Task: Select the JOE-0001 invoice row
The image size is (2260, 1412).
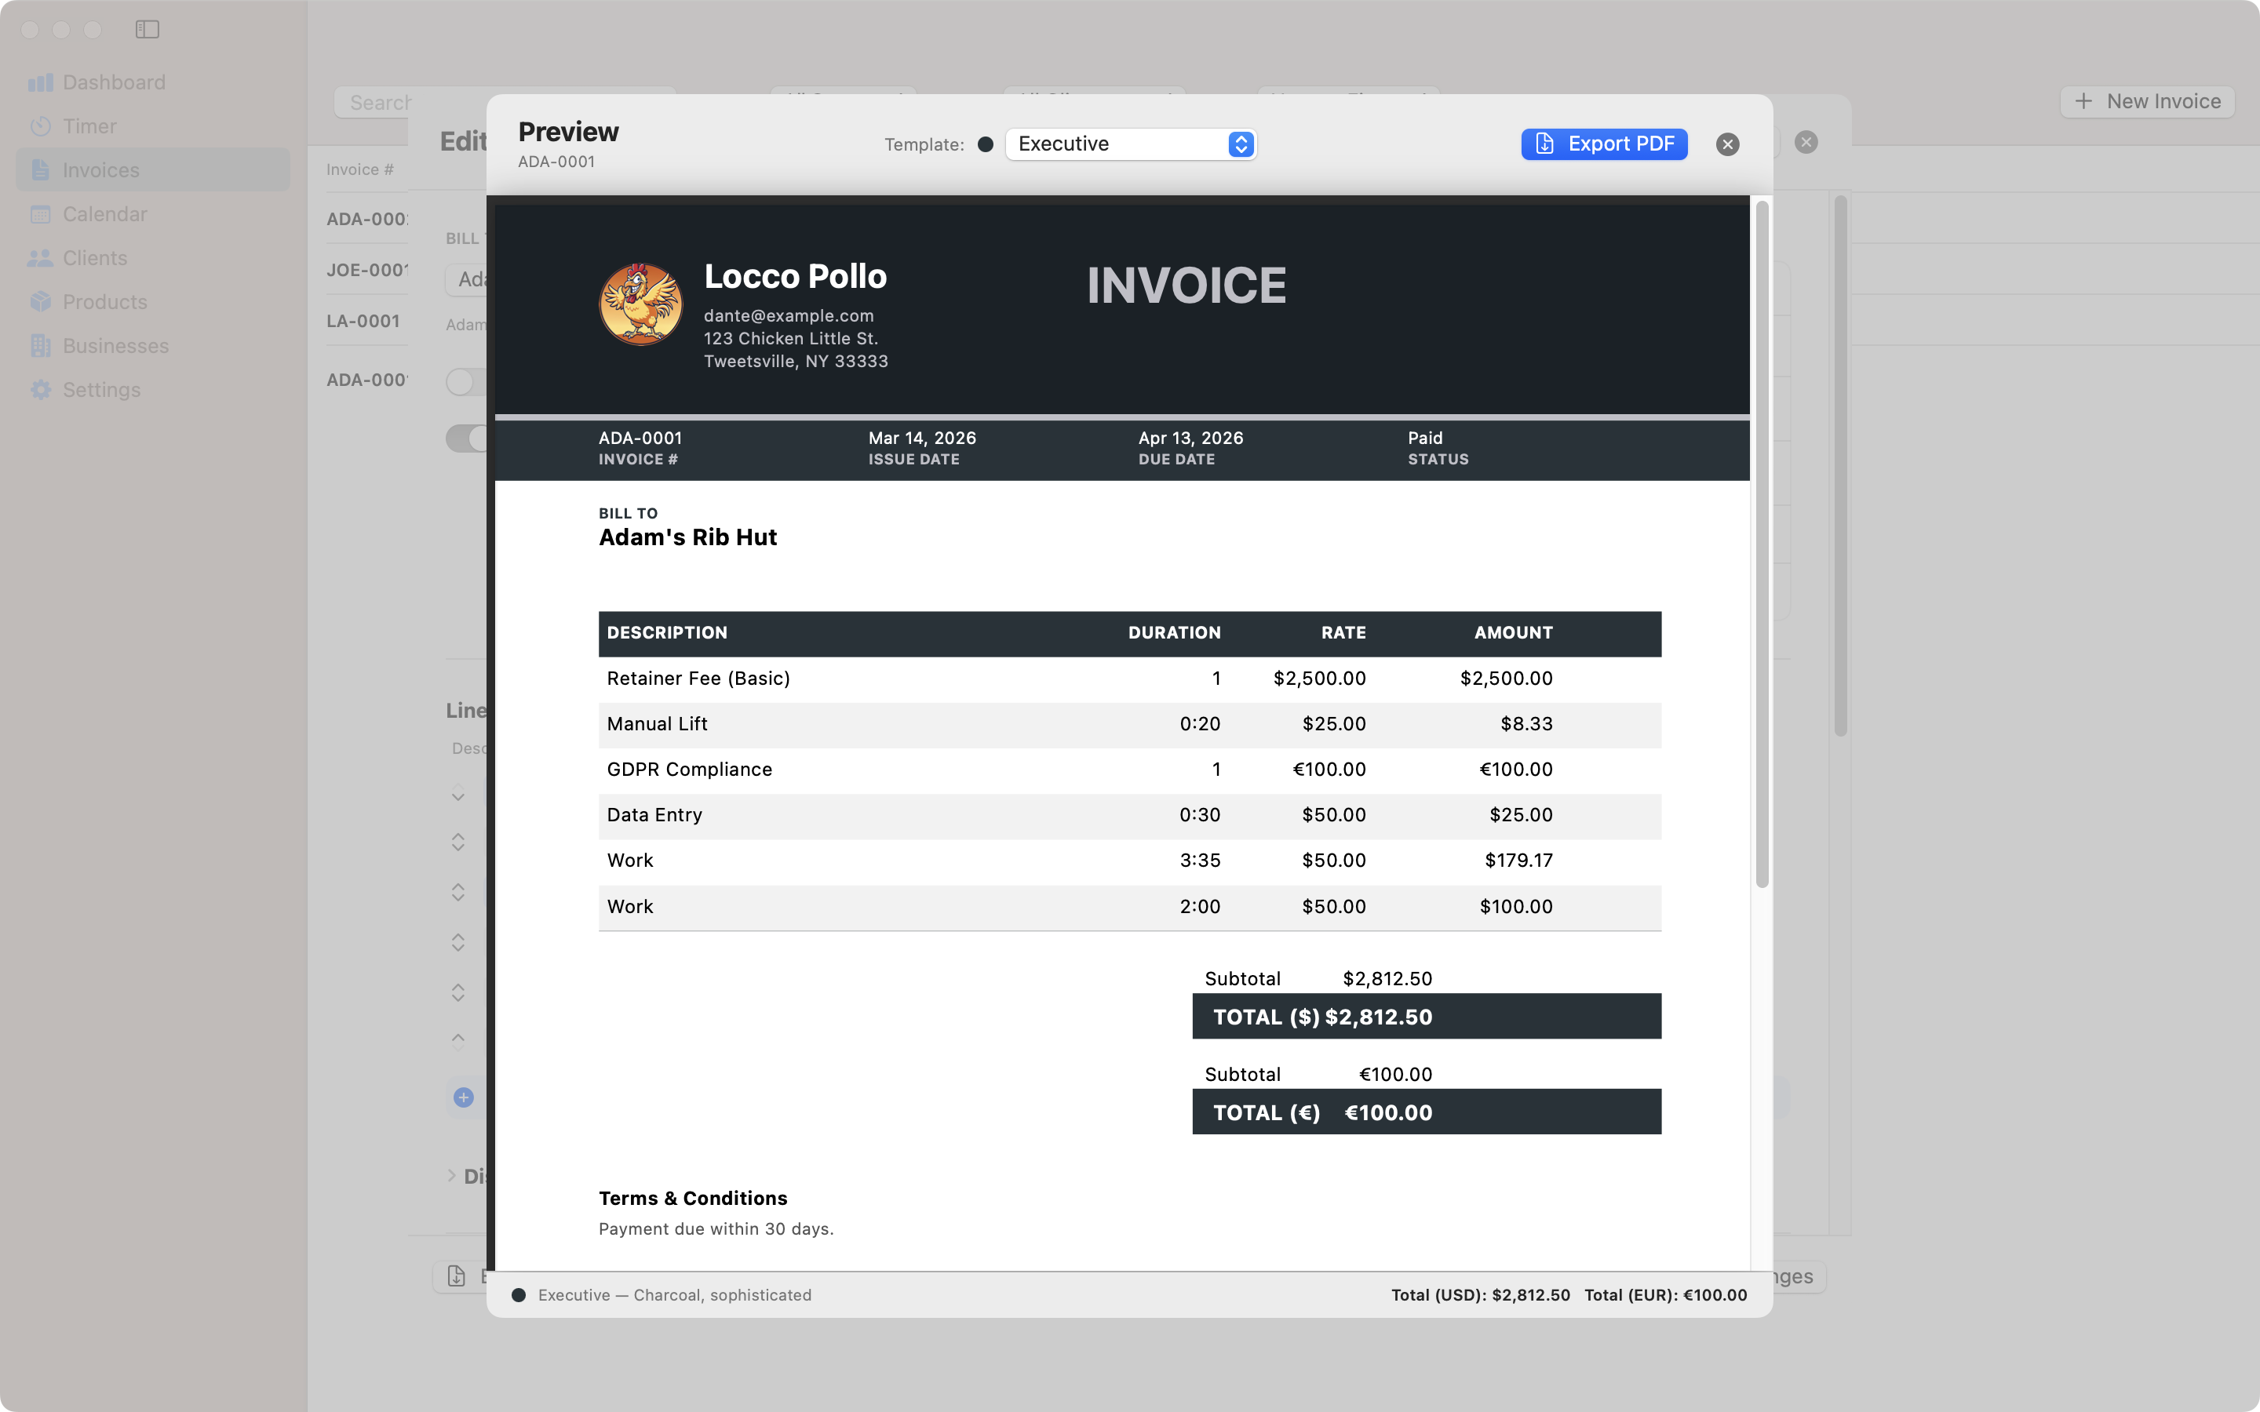Action: 367,270
